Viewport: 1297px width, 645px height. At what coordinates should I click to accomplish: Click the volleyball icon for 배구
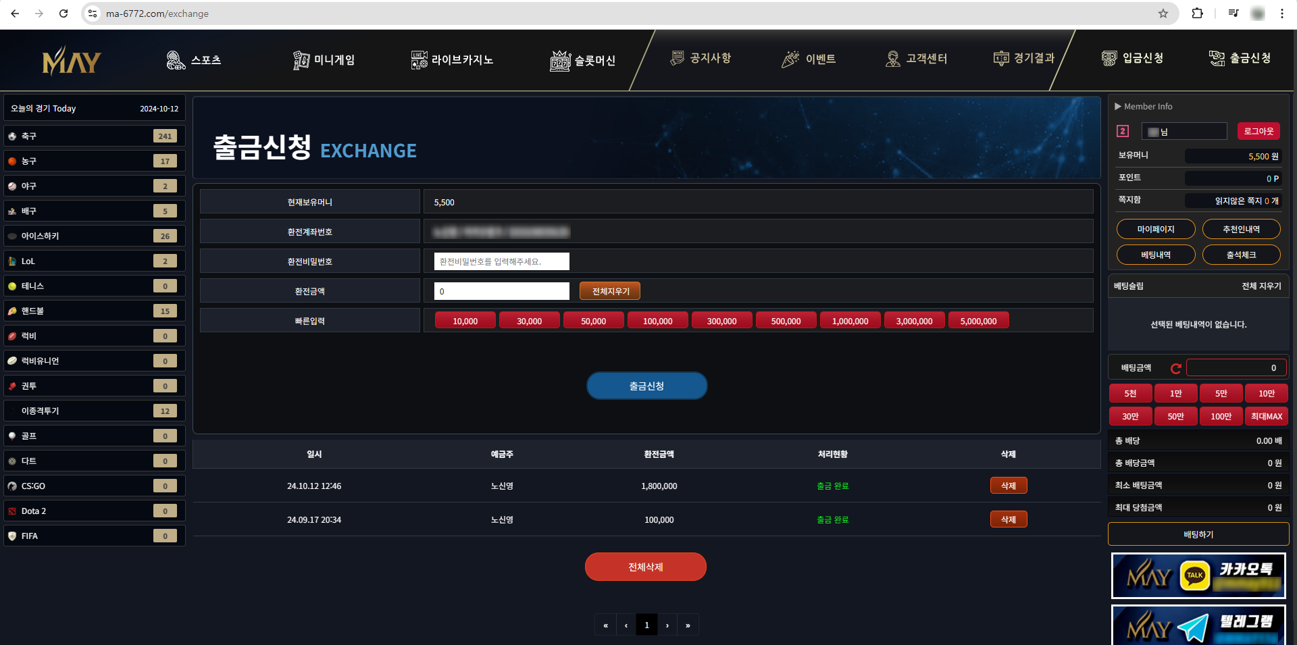click(x=12, y=211)
